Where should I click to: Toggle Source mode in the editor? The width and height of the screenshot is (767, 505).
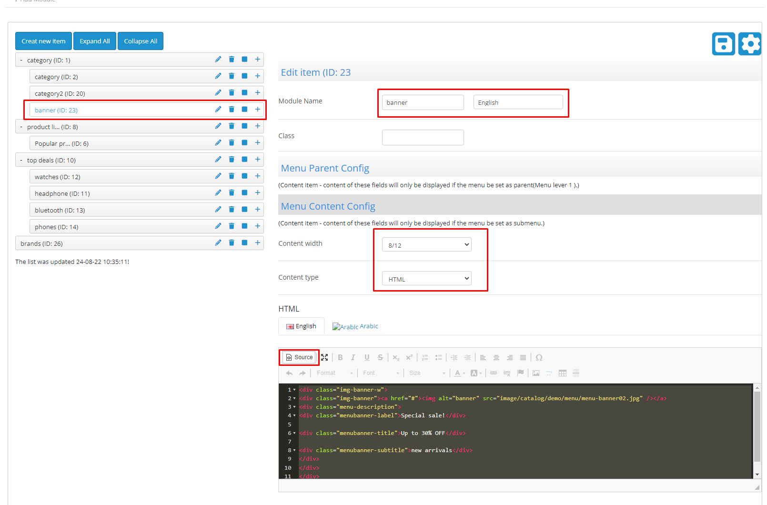tap(299, 357)
